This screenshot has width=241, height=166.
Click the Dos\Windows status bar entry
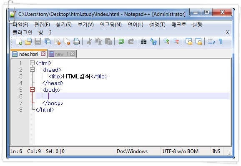(132, 151)
